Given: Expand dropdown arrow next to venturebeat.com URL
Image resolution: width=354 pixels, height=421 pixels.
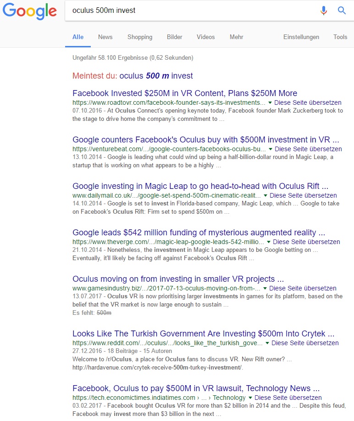Looking at the screenshot, I should [x=271, y=149].
